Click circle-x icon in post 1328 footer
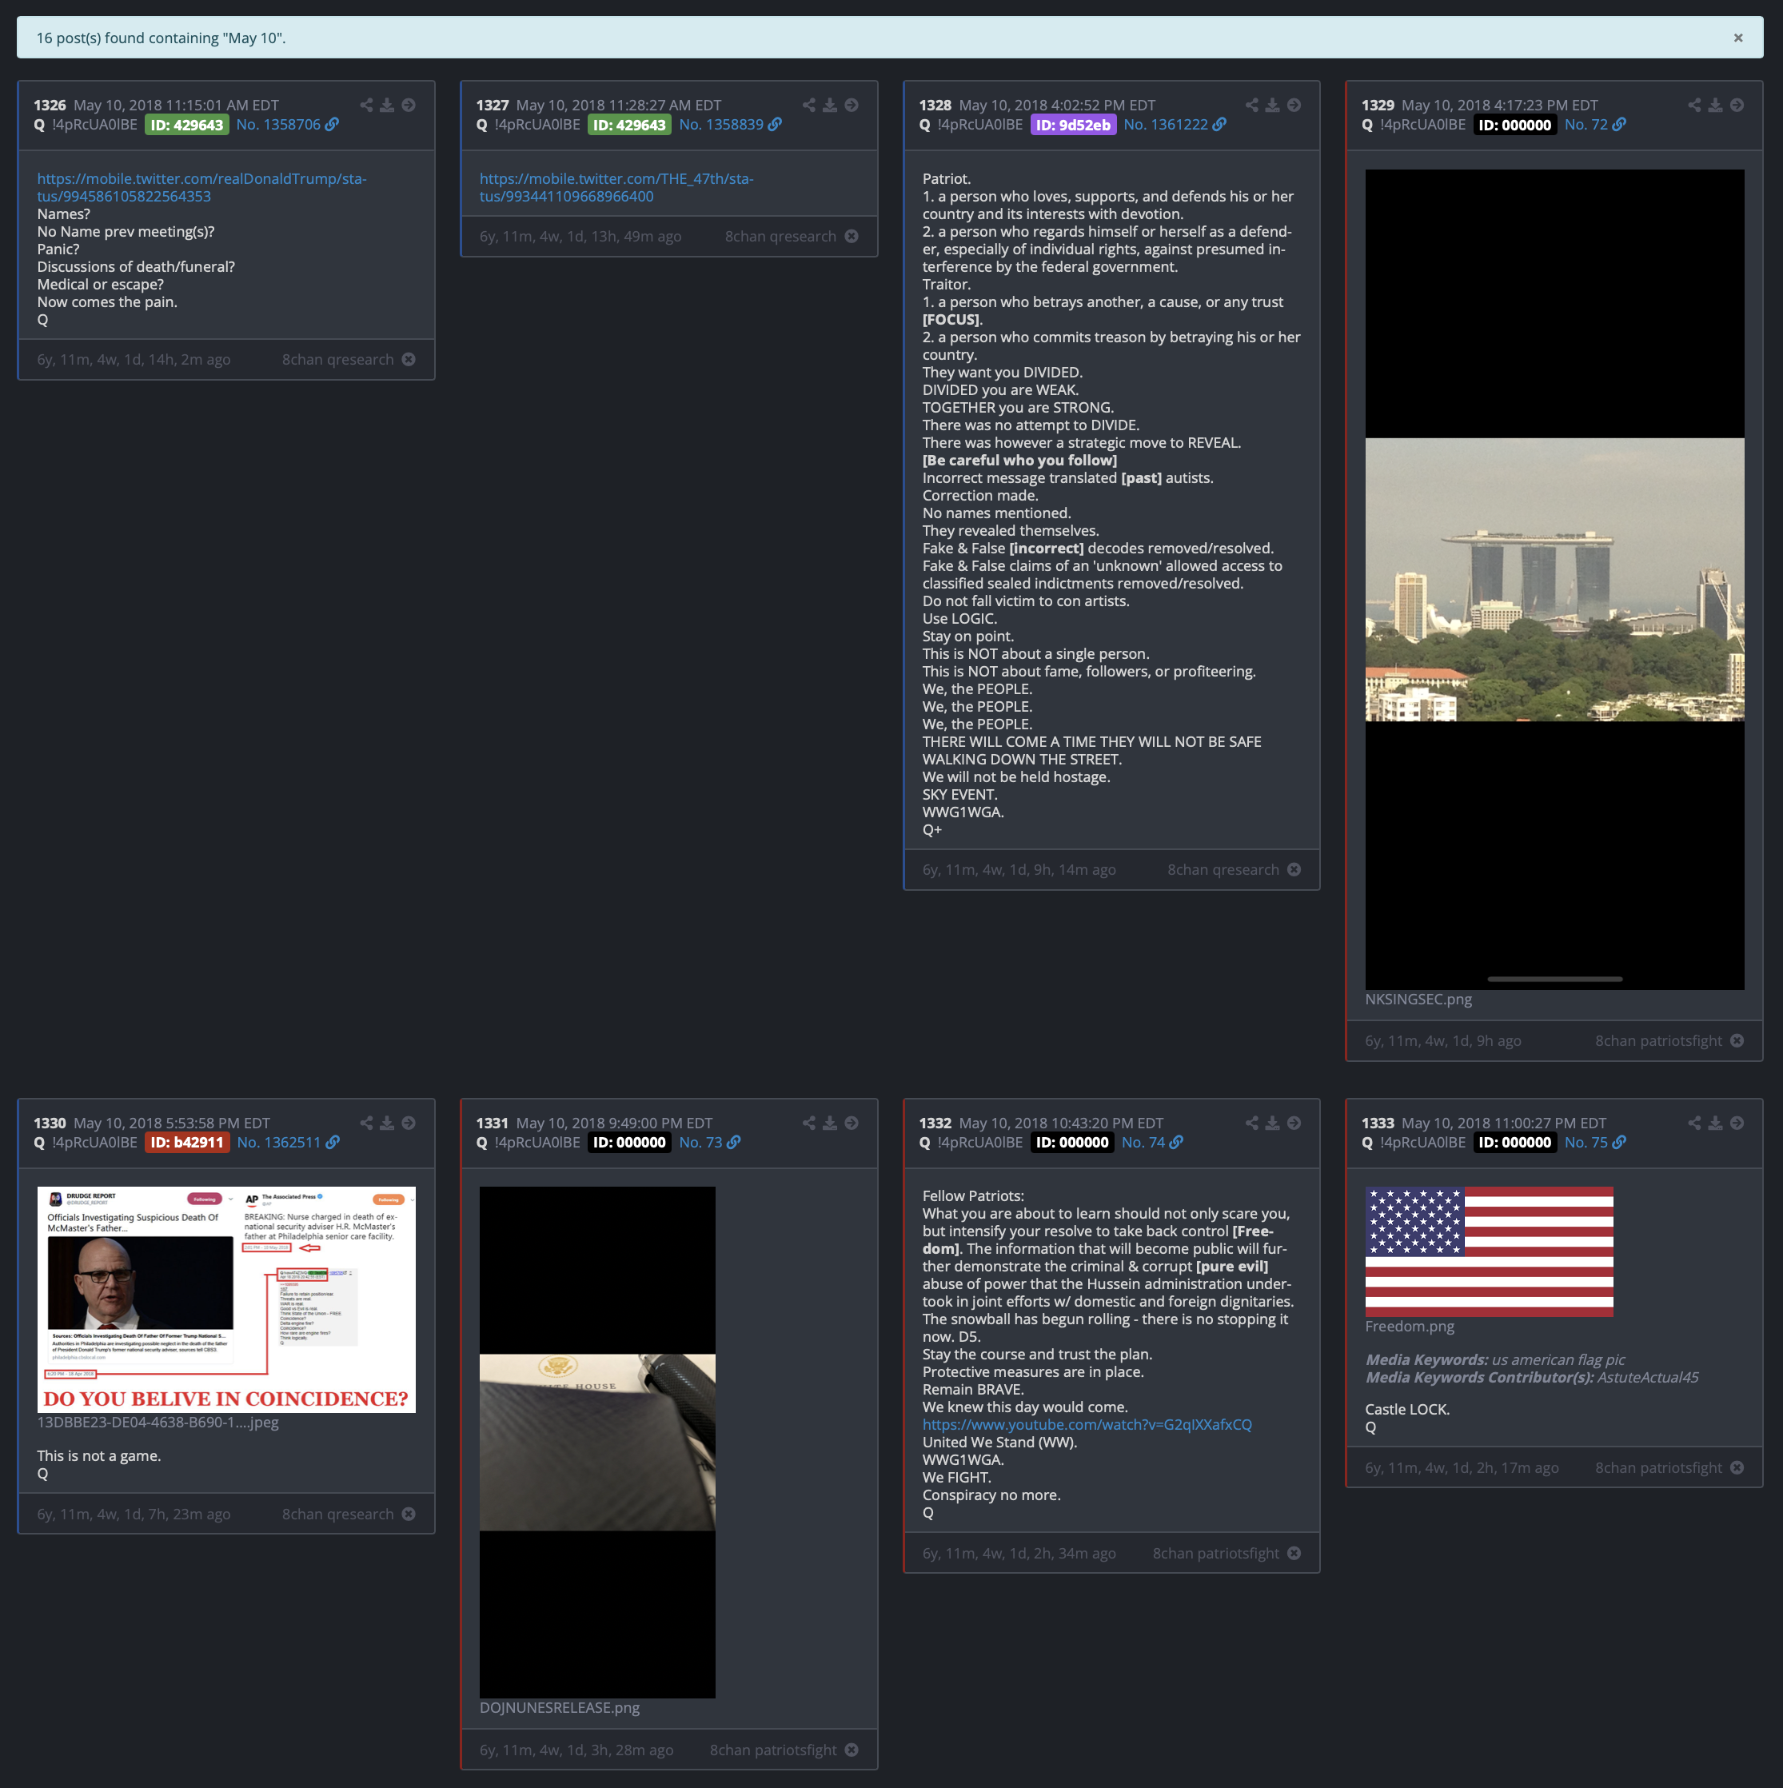The height and width of the screenshot is (1788, 1783). (x=1294, y=869)
